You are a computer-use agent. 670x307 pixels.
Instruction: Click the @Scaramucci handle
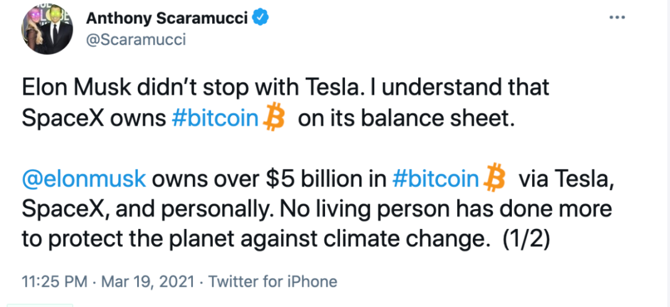click(136, 40)
